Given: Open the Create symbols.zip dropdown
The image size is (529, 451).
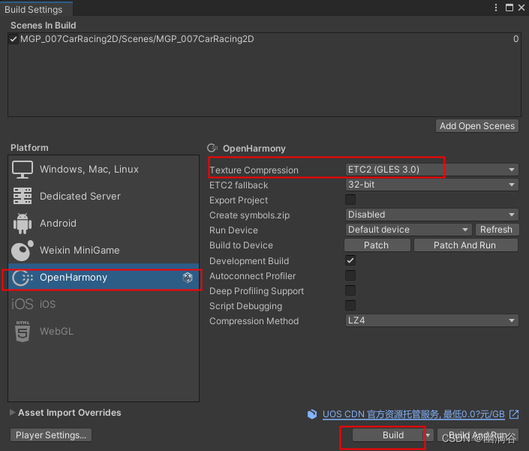Looking at the screenshot, I should (x=432, y=215).
